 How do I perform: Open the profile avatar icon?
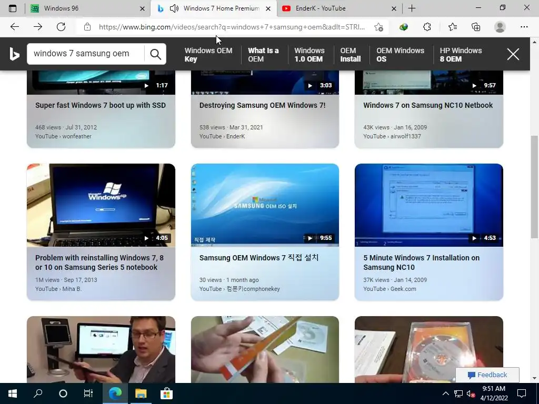pos(500,27)
